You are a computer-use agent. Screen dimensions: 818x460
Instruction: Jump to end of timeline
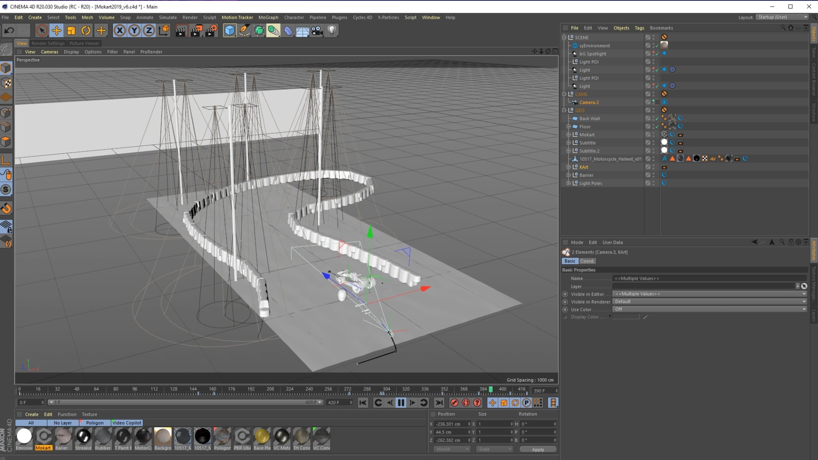pos(439,402)
